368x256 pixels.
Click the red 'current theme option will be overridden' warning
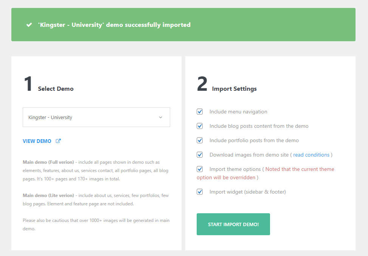[266, 174]
